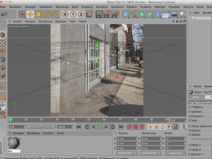Open the Abmessung dropdown
The height and width of the screenshot is (159, 212).
coord(151,153)
